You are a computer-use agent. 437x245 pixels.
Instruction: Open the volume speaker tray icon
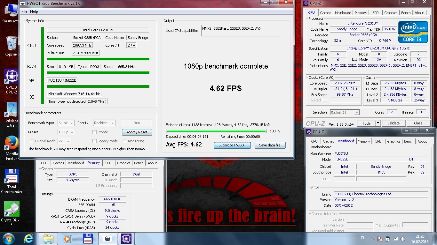coord(403,239)
